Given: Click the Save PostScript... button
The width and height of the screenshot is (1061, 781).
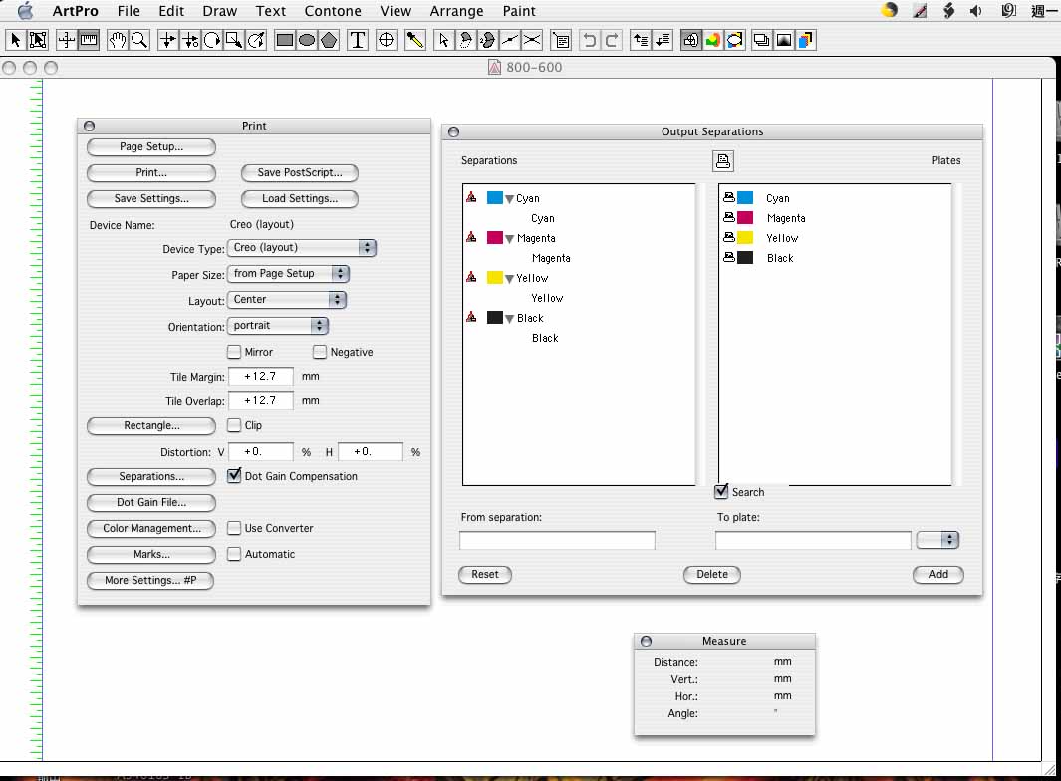Looking at the screenshot, I should coord(300,172).
